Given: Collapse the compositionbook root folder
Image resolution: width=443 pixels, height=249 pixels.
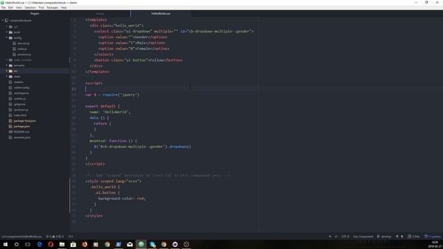Looking at the screenshot, I should coord(3,20).
